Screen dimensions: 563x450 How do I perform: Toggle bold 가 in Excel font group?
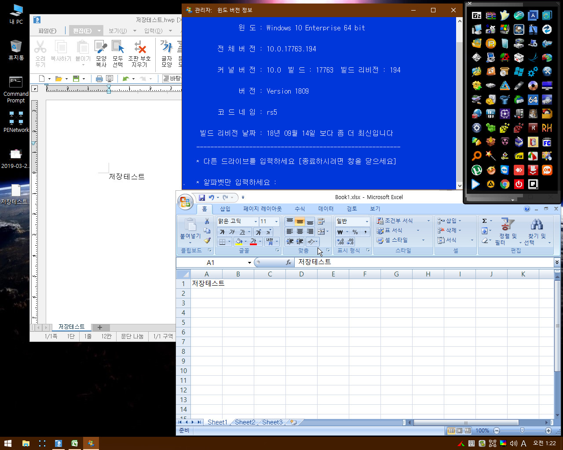tap(222, 232)
